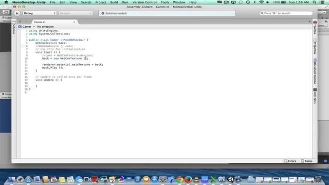Navigate back with the left arrow

(20, 22)
